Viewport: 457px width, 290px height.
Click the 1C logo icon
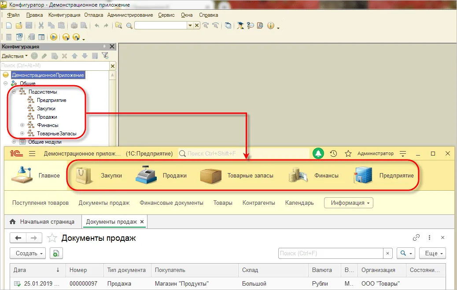pos(16,153)
